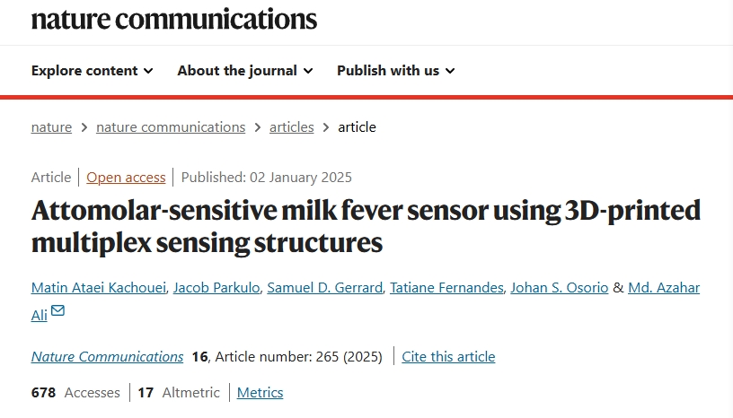This screenshot has width=733, height=418.
Task: Expand the Explore content menu
Action: point(92,71)
